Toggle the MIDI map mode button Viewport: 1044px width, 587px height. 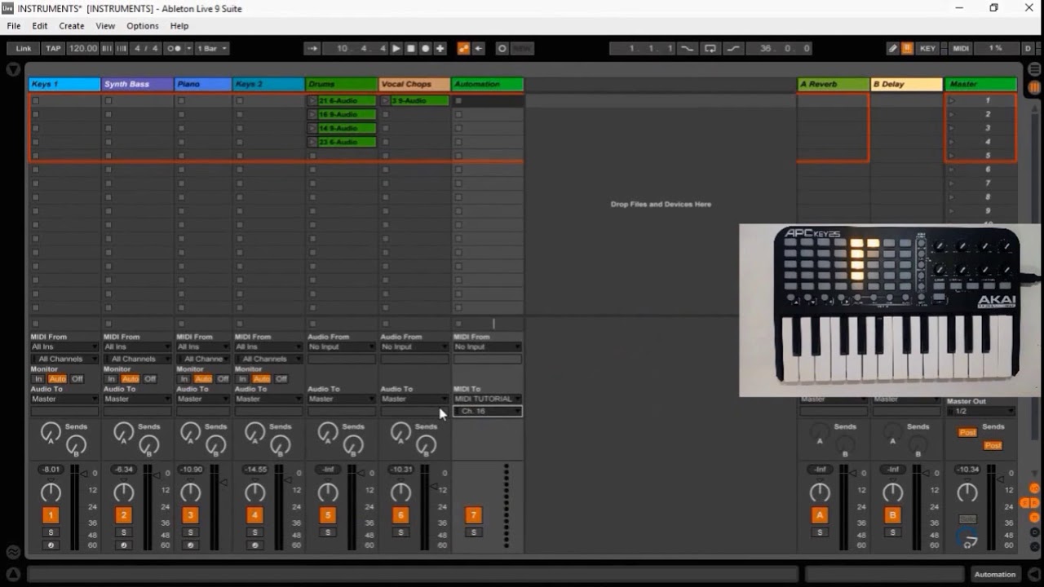[961, 48]
